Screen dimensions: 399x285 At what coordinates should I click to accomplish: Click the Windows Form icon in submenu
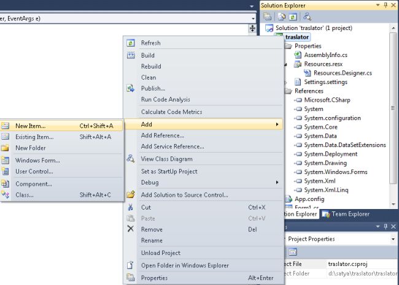pyautogui.click(x=5, y=160)
